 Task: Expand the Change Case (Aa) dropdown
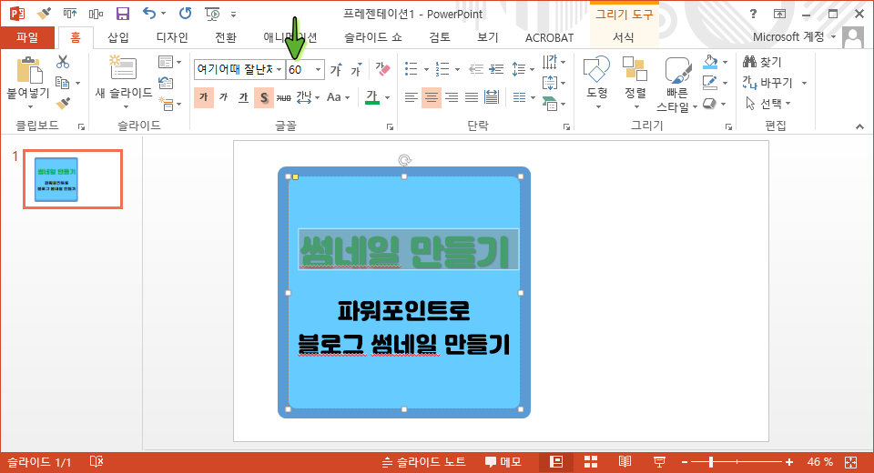click(347, 98)
